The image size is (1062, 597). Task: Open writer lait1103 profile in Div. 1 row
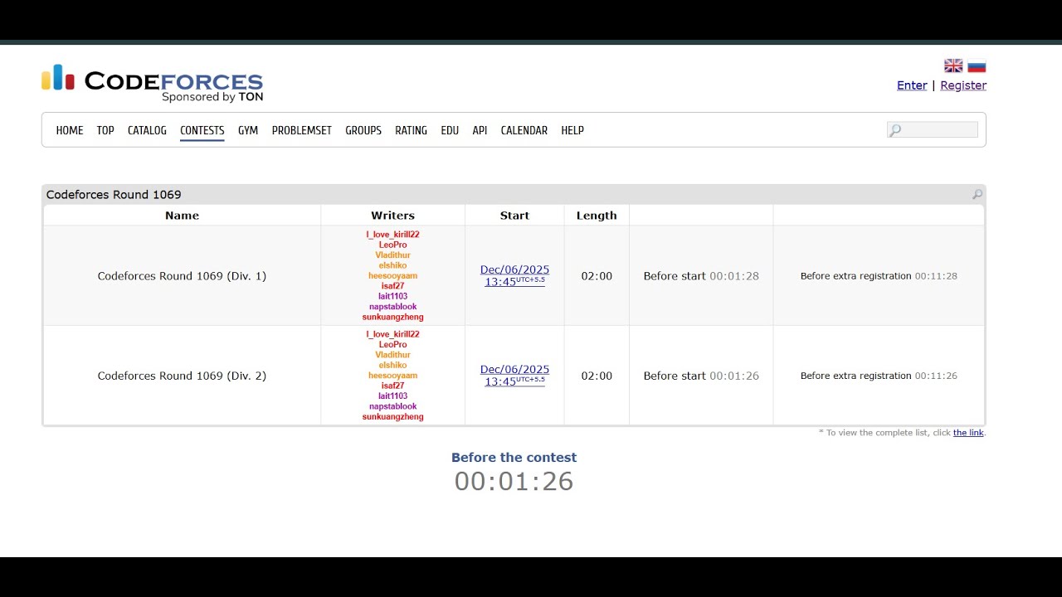coord(392,296)
